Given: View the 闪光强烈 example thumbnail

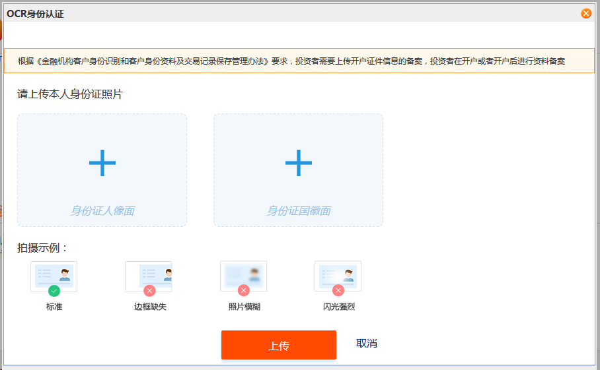Looking at the screenshot, I should (x=338, y=275).
